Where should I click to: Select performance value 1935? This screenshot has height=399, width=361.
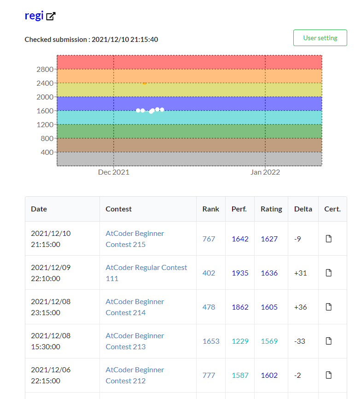(x=240, y=273)
